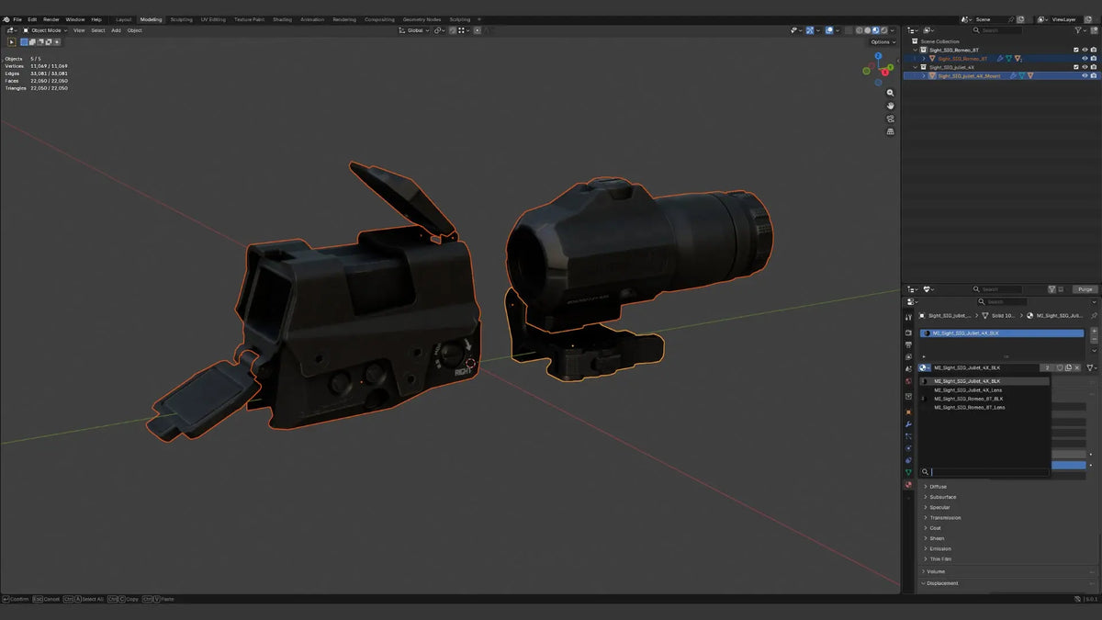The image size is (1102, 620).
Task: Click the viewport zoom magnifier icon
Action: [890, 93]
